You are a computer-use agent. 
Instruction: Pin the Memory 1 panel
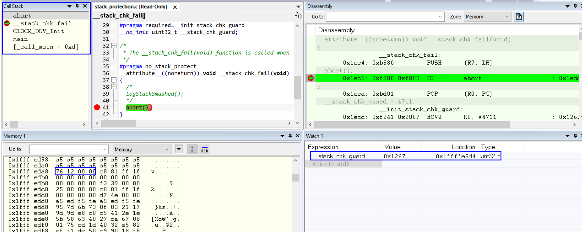coord(290,136)
